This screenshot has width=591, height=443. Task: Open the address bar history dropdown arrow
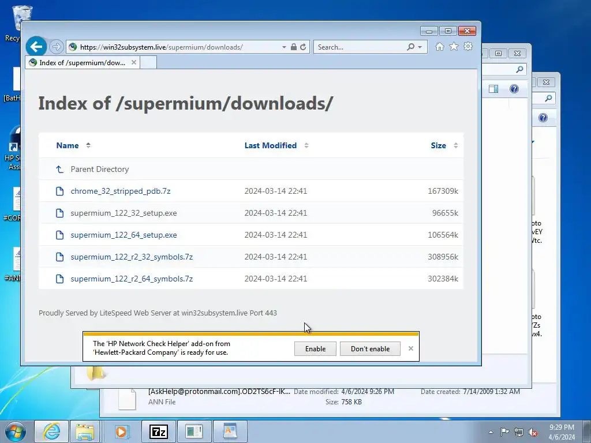click(284, 47)
